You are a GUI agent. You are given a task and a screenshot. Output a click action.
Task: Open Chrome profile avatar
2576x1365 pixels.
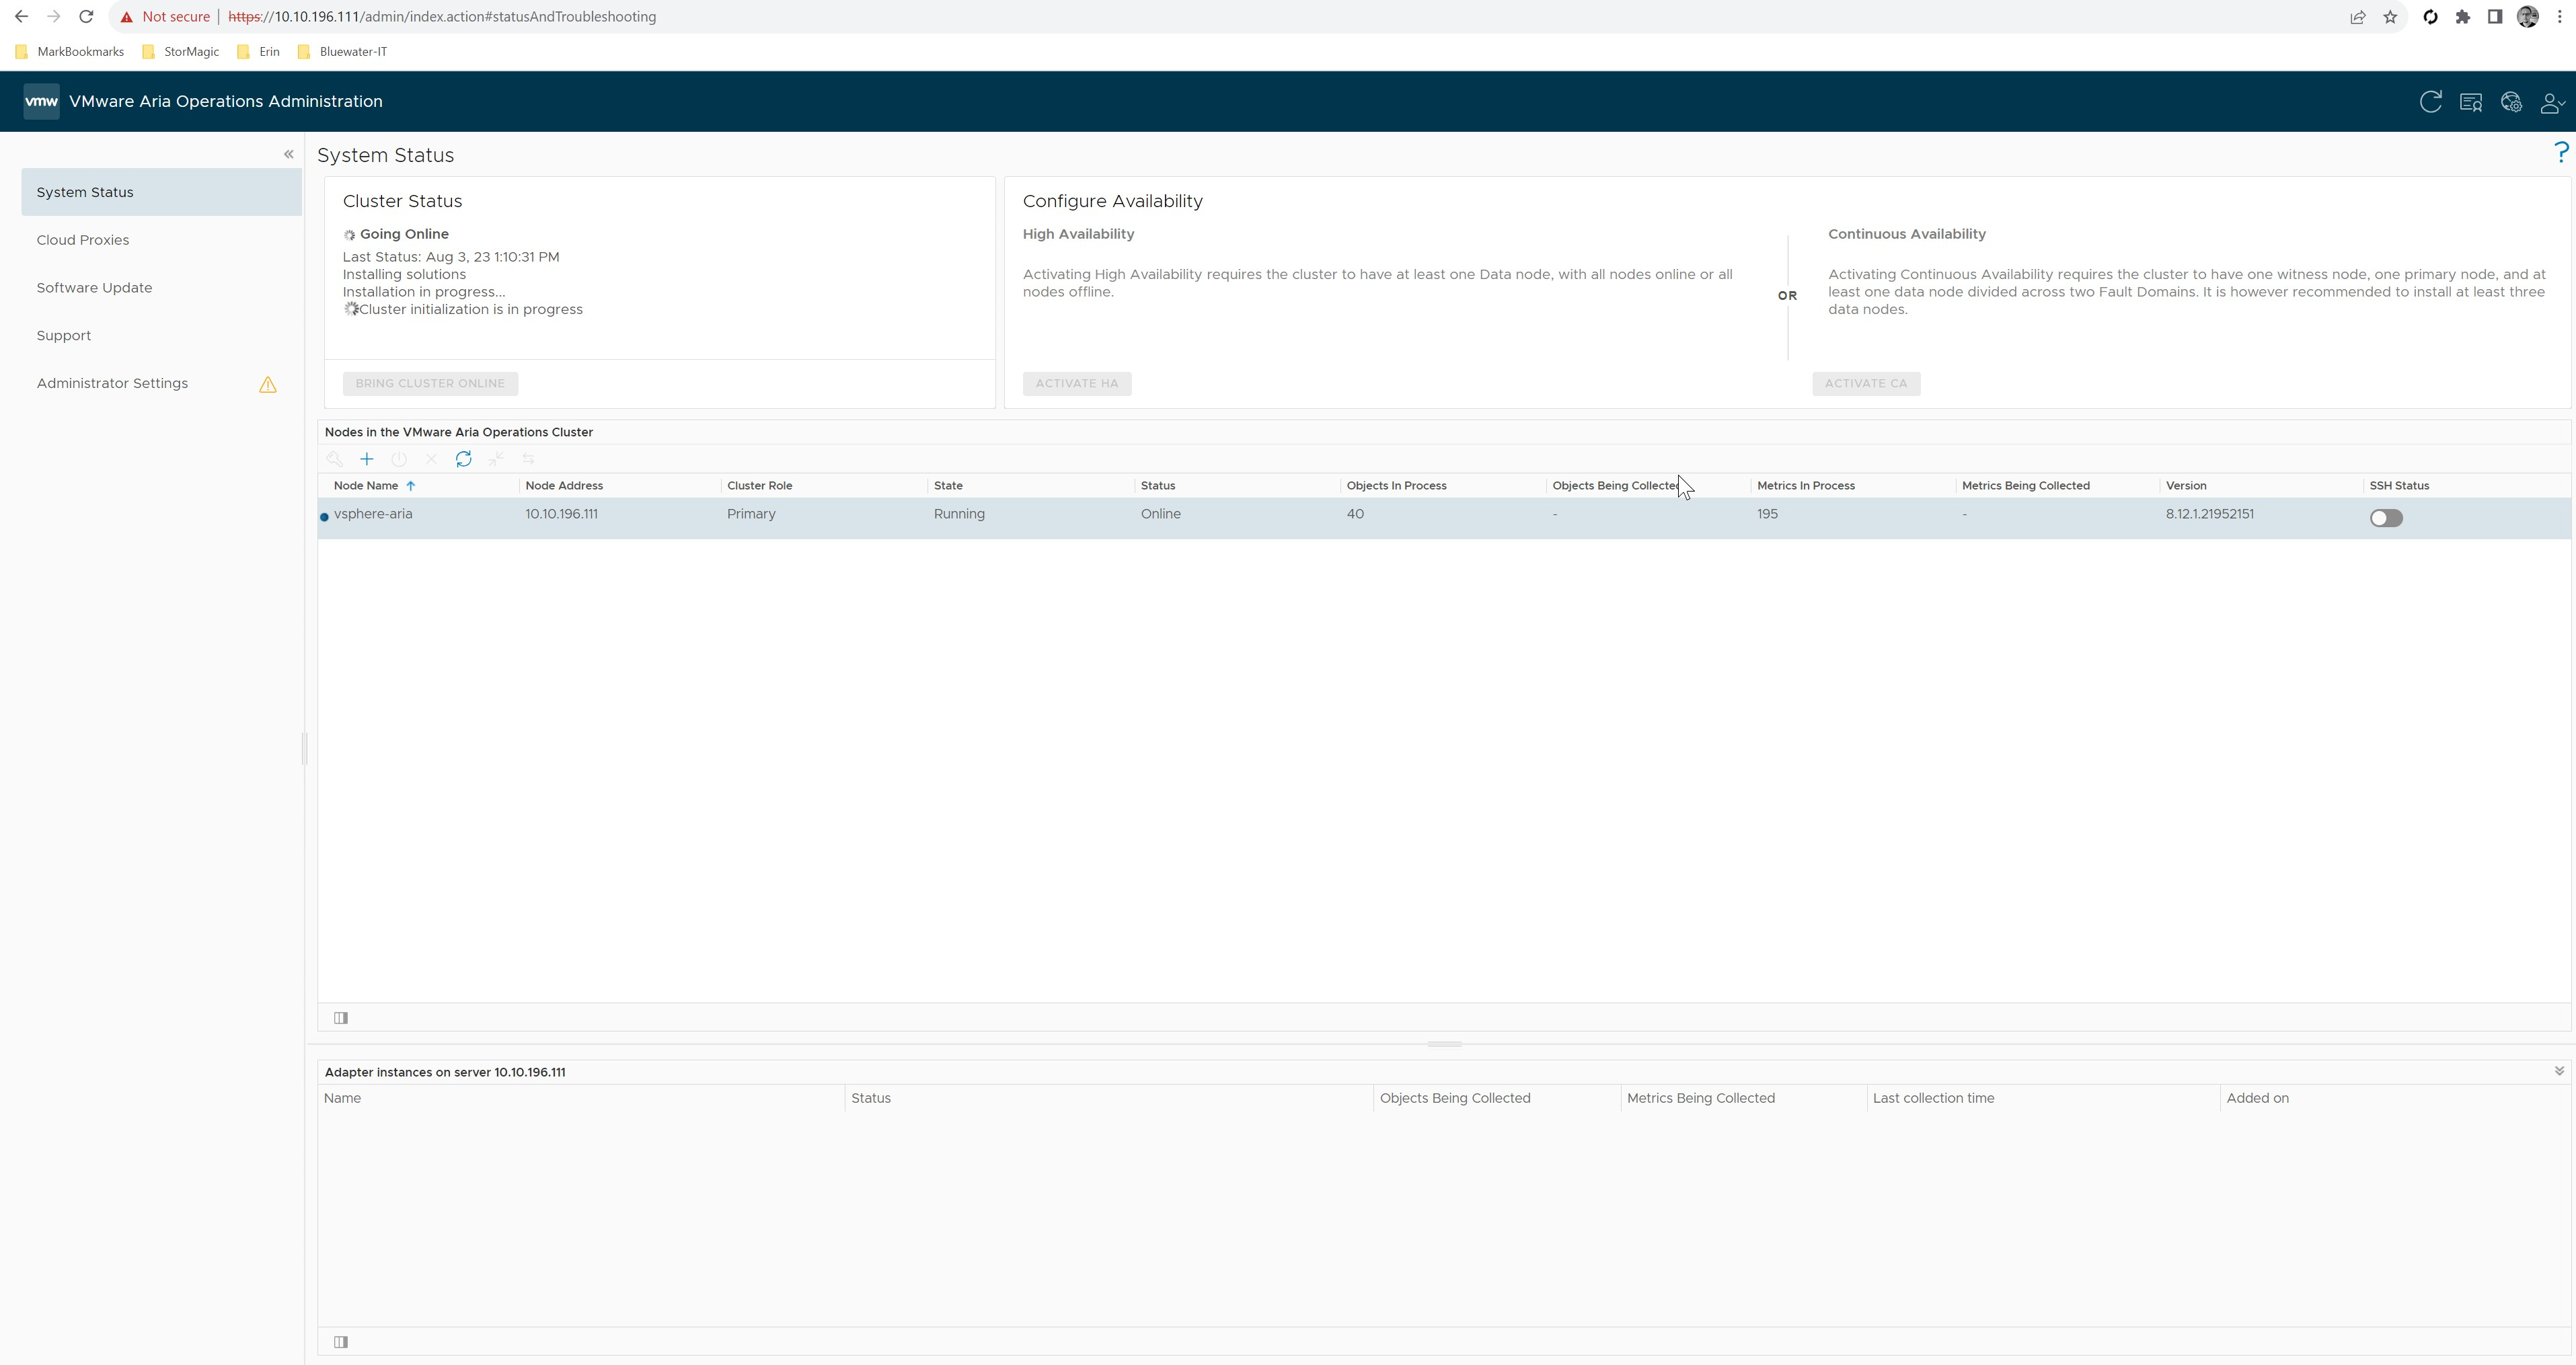point(2527,17)
